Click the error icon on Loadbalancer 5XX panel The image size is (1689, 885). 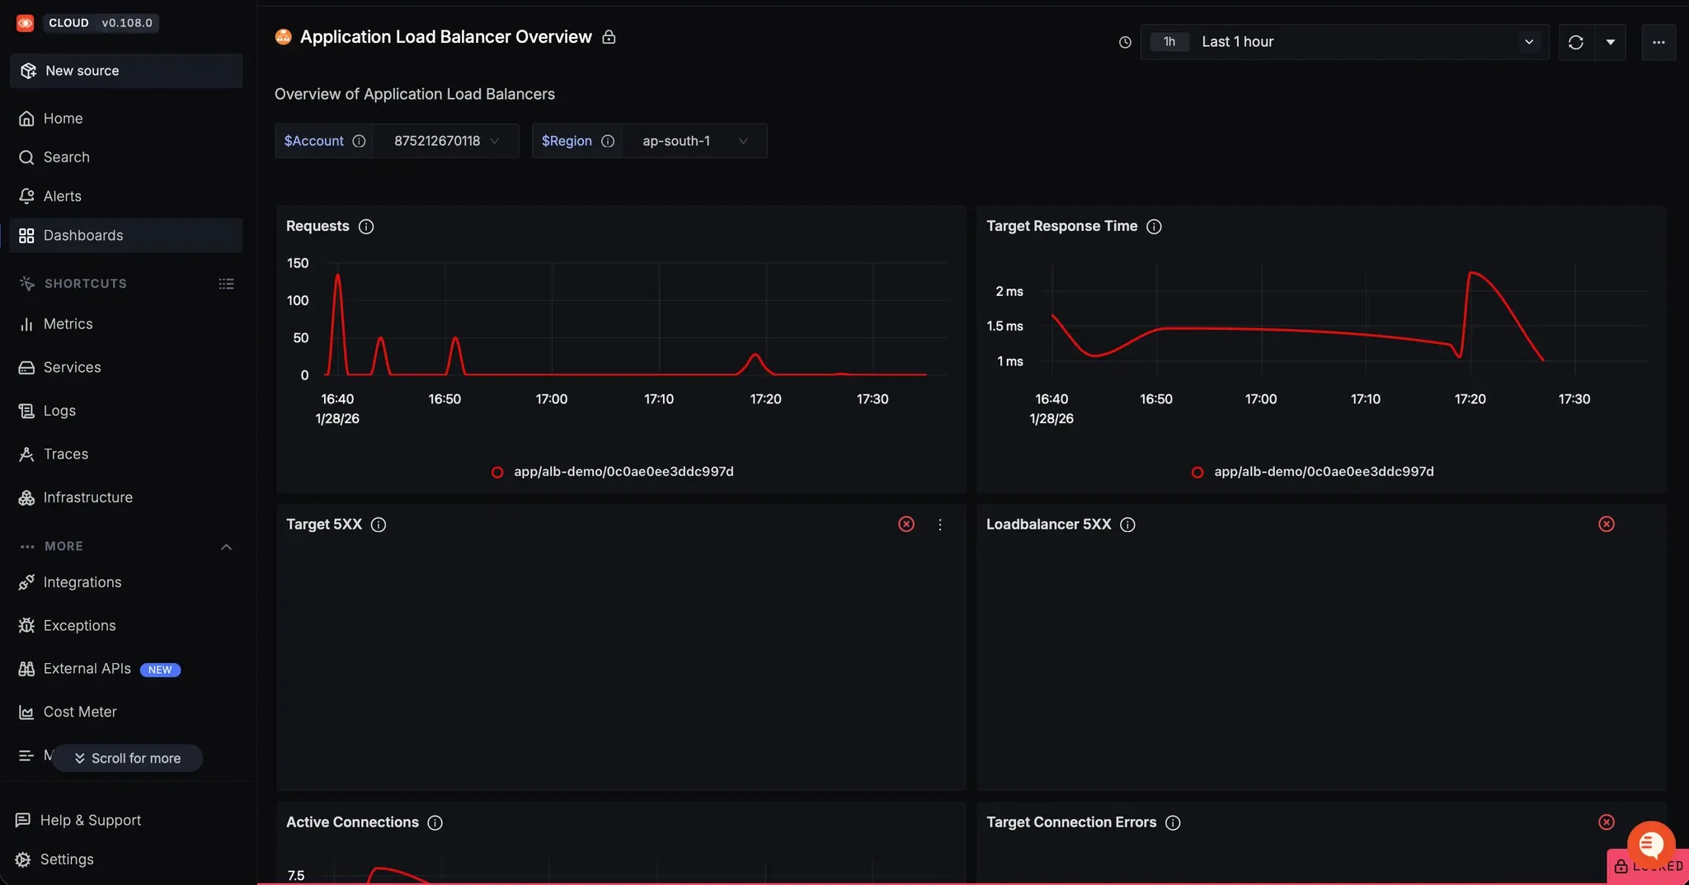1606,525
